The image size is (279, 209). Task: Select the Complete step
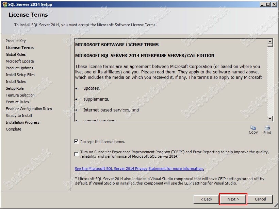tap(13, 129)
